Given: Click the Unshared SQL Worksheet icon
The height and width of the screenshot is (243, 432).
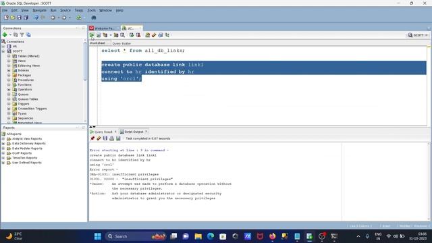Looking at the screenshot, I should click(148, 35).
